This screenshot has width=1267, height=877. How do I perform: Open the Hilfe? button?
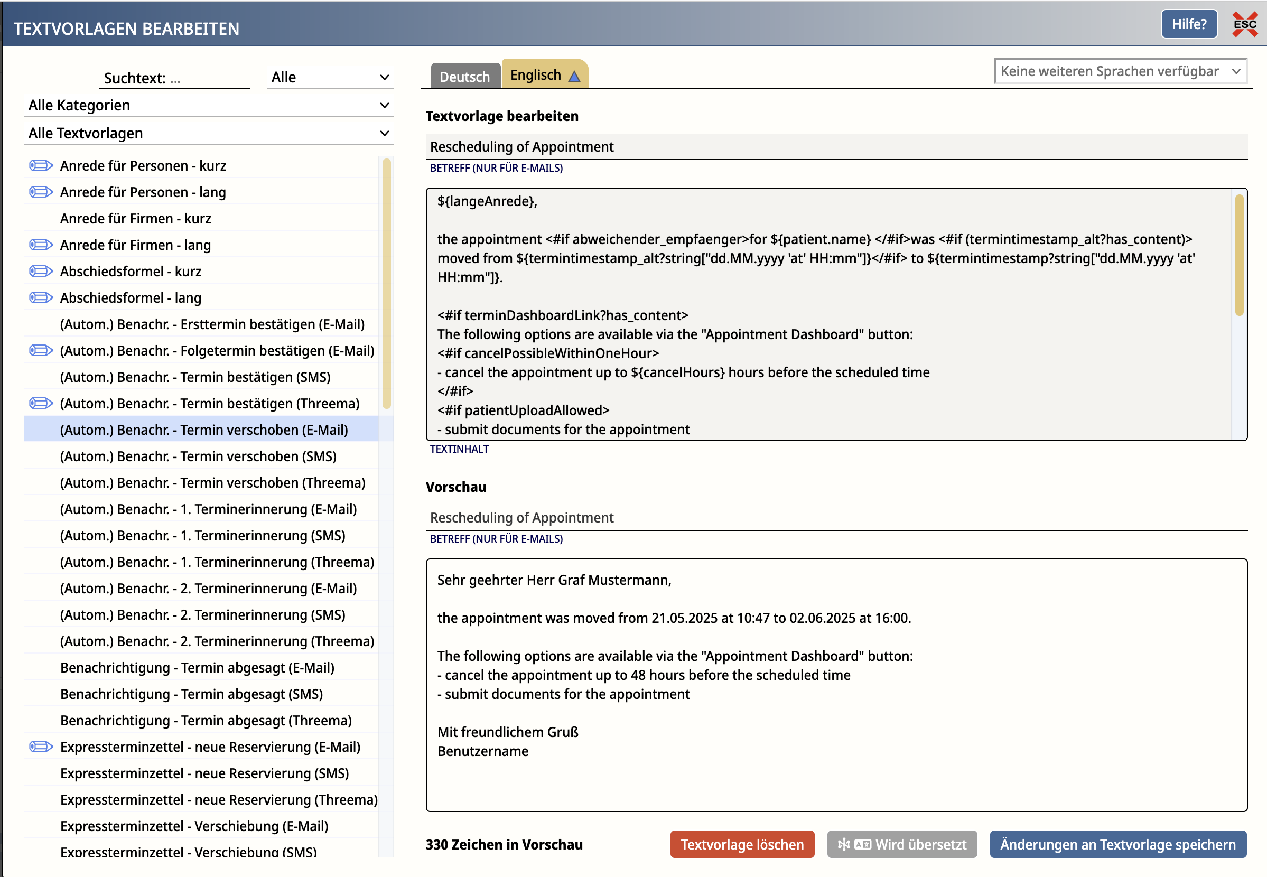coord(1189,24)
